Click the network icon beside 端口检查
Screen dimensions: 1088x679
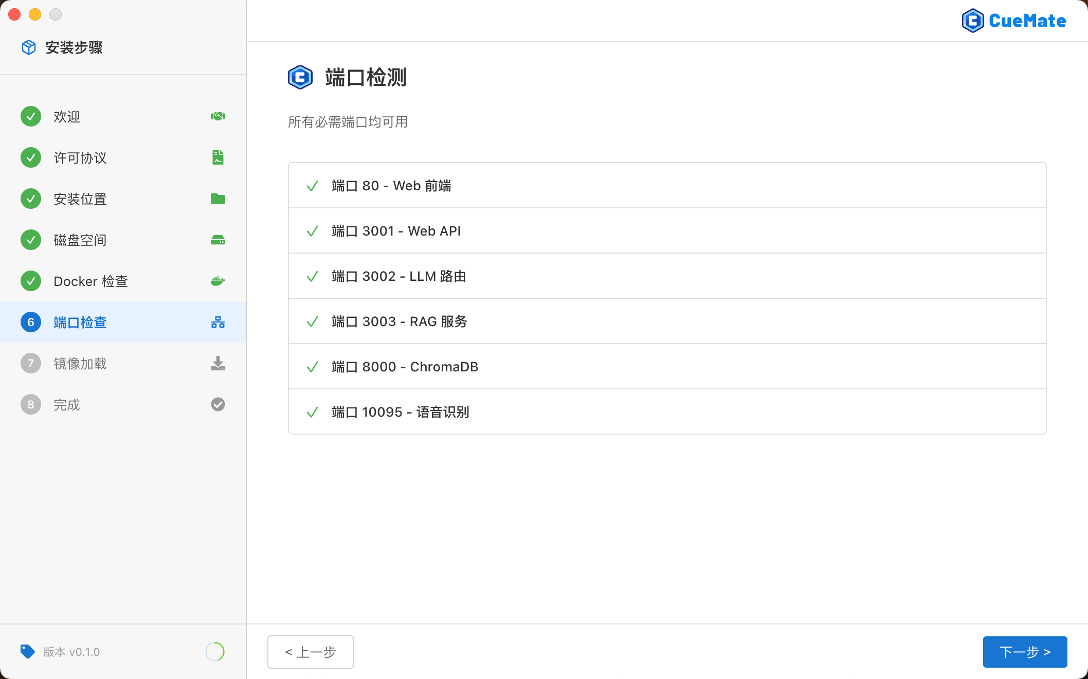coord(218,322)
